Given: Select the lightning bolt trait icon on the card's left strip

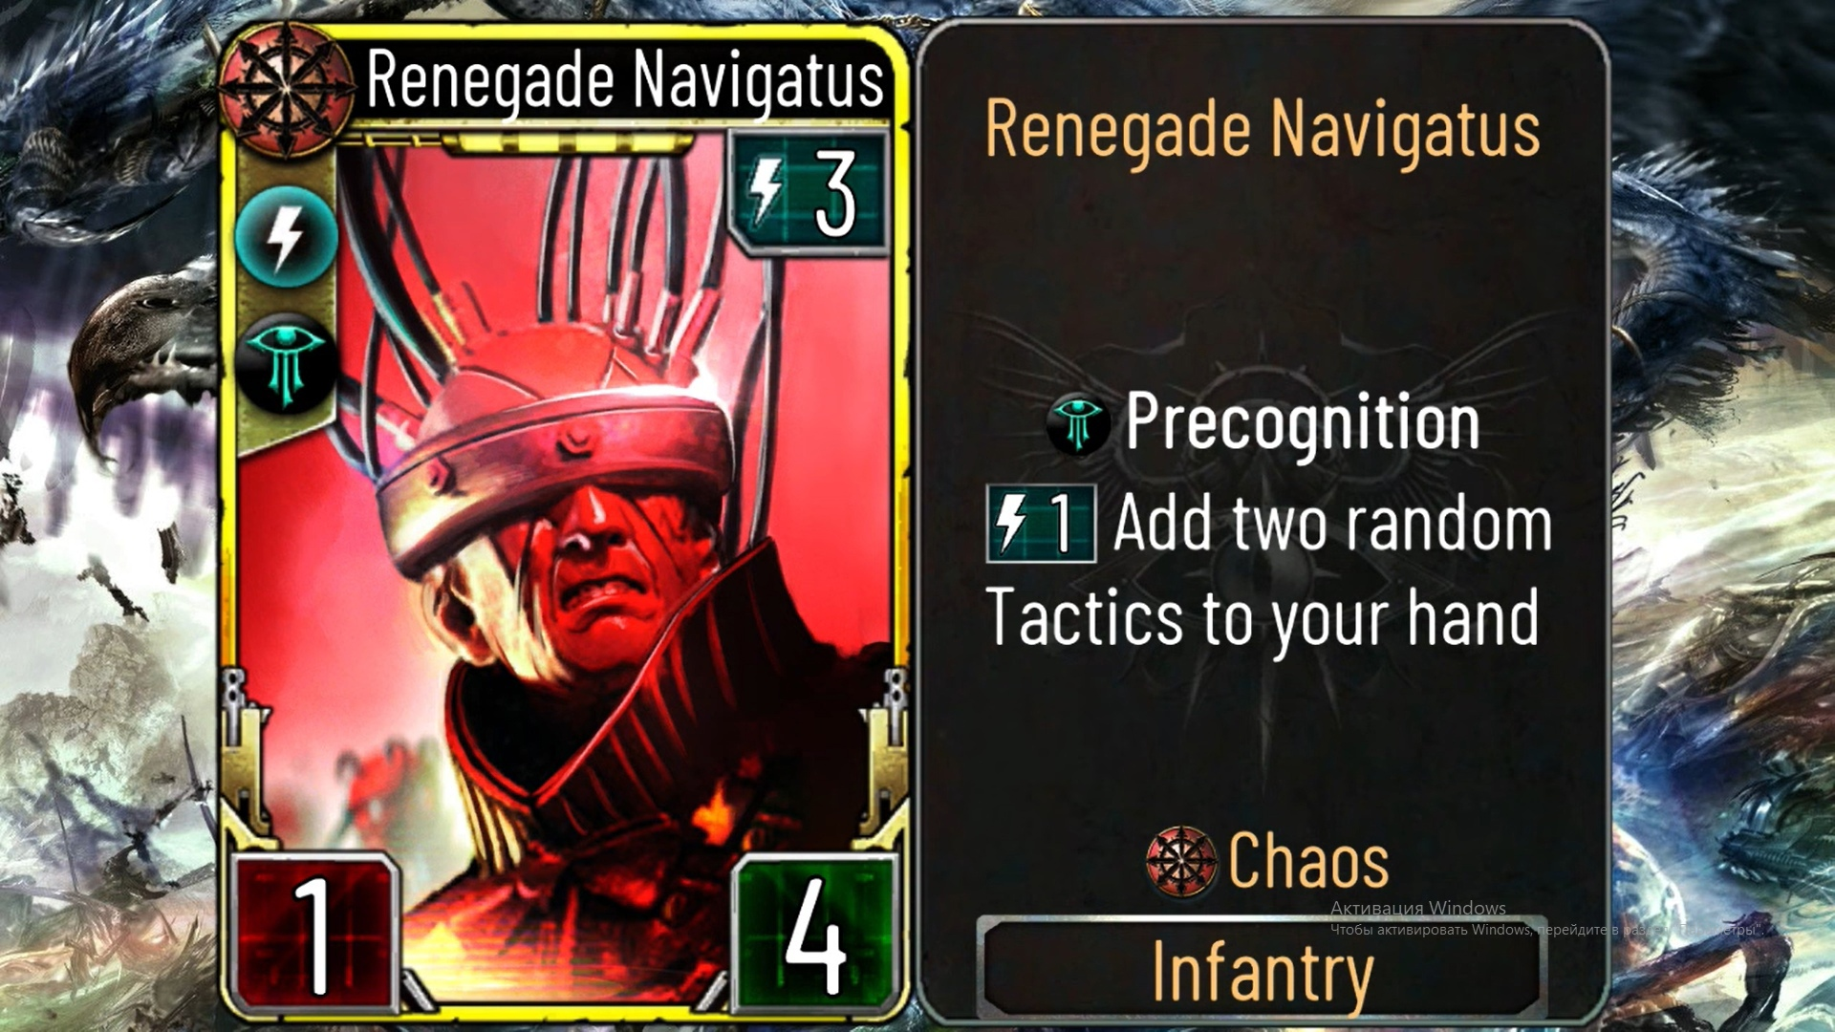Looking at the screenshot, I should (x=286, y=237).
